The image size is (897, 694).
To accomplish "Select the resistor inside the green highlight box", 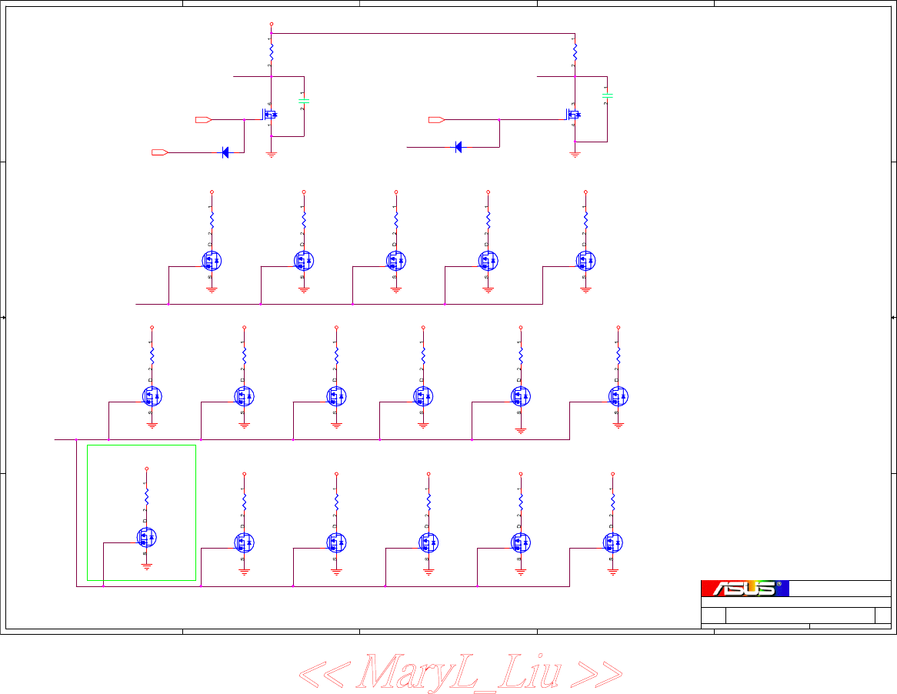I will (146, 496).
